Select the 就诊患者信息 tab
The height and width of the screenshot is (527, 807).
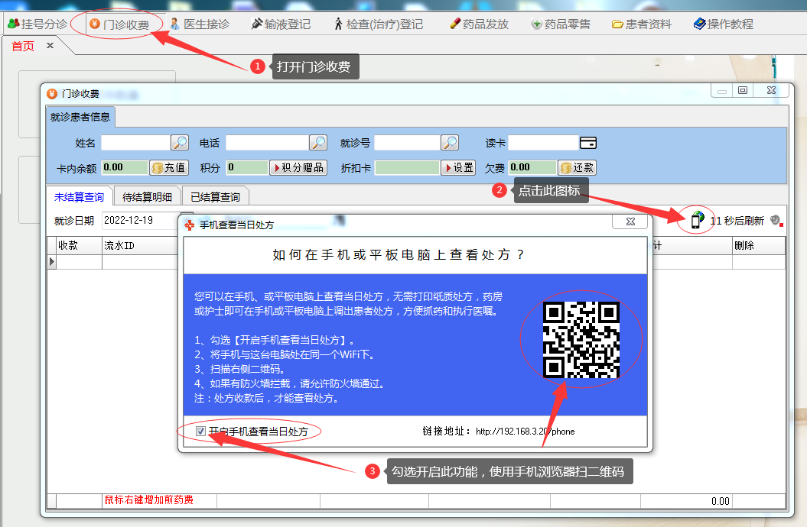pyautogui.click(x=80, y=117)
